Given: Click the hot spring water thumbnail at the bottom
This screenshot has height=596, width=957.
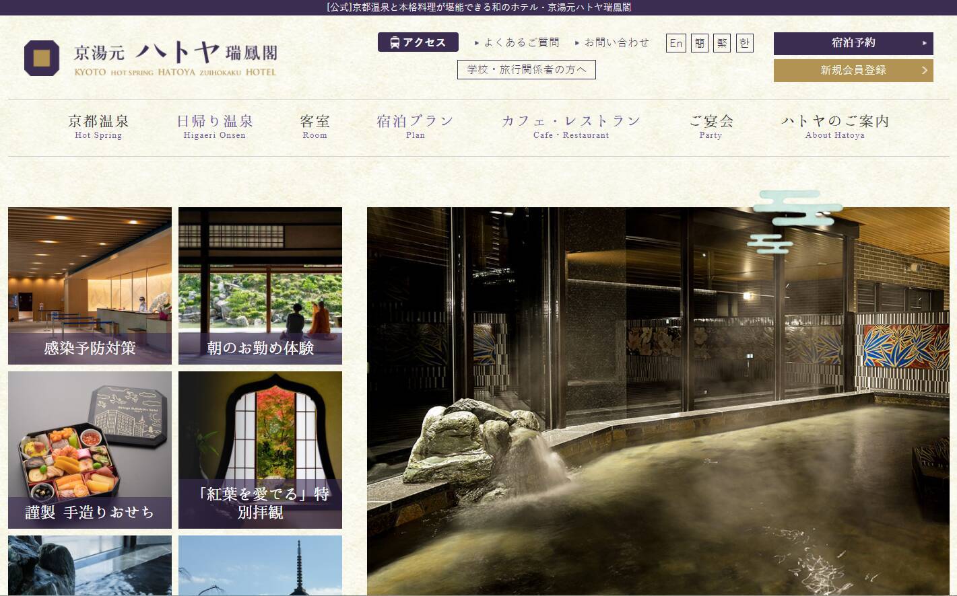Looking at the screenshot, I should pyautogui.click(x=90, y=566).
